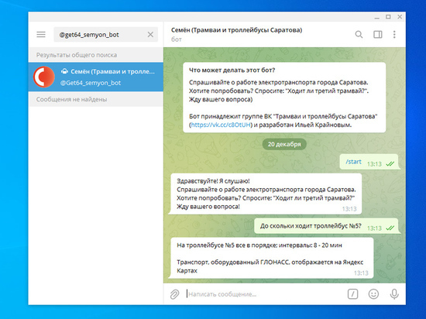Viewport: 426px width, 319px height.
Task: Minimize the Telegram window
Action: coord(376,17)
